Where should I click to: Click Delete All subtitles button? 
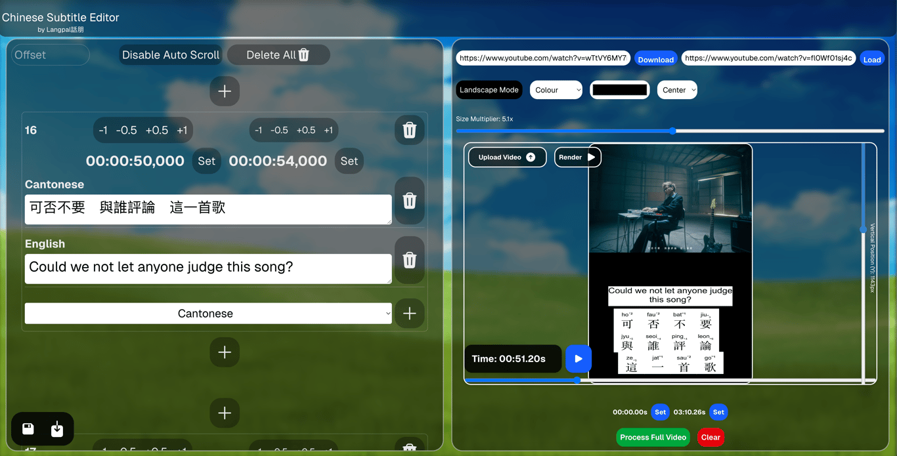(x=278, y=55)
